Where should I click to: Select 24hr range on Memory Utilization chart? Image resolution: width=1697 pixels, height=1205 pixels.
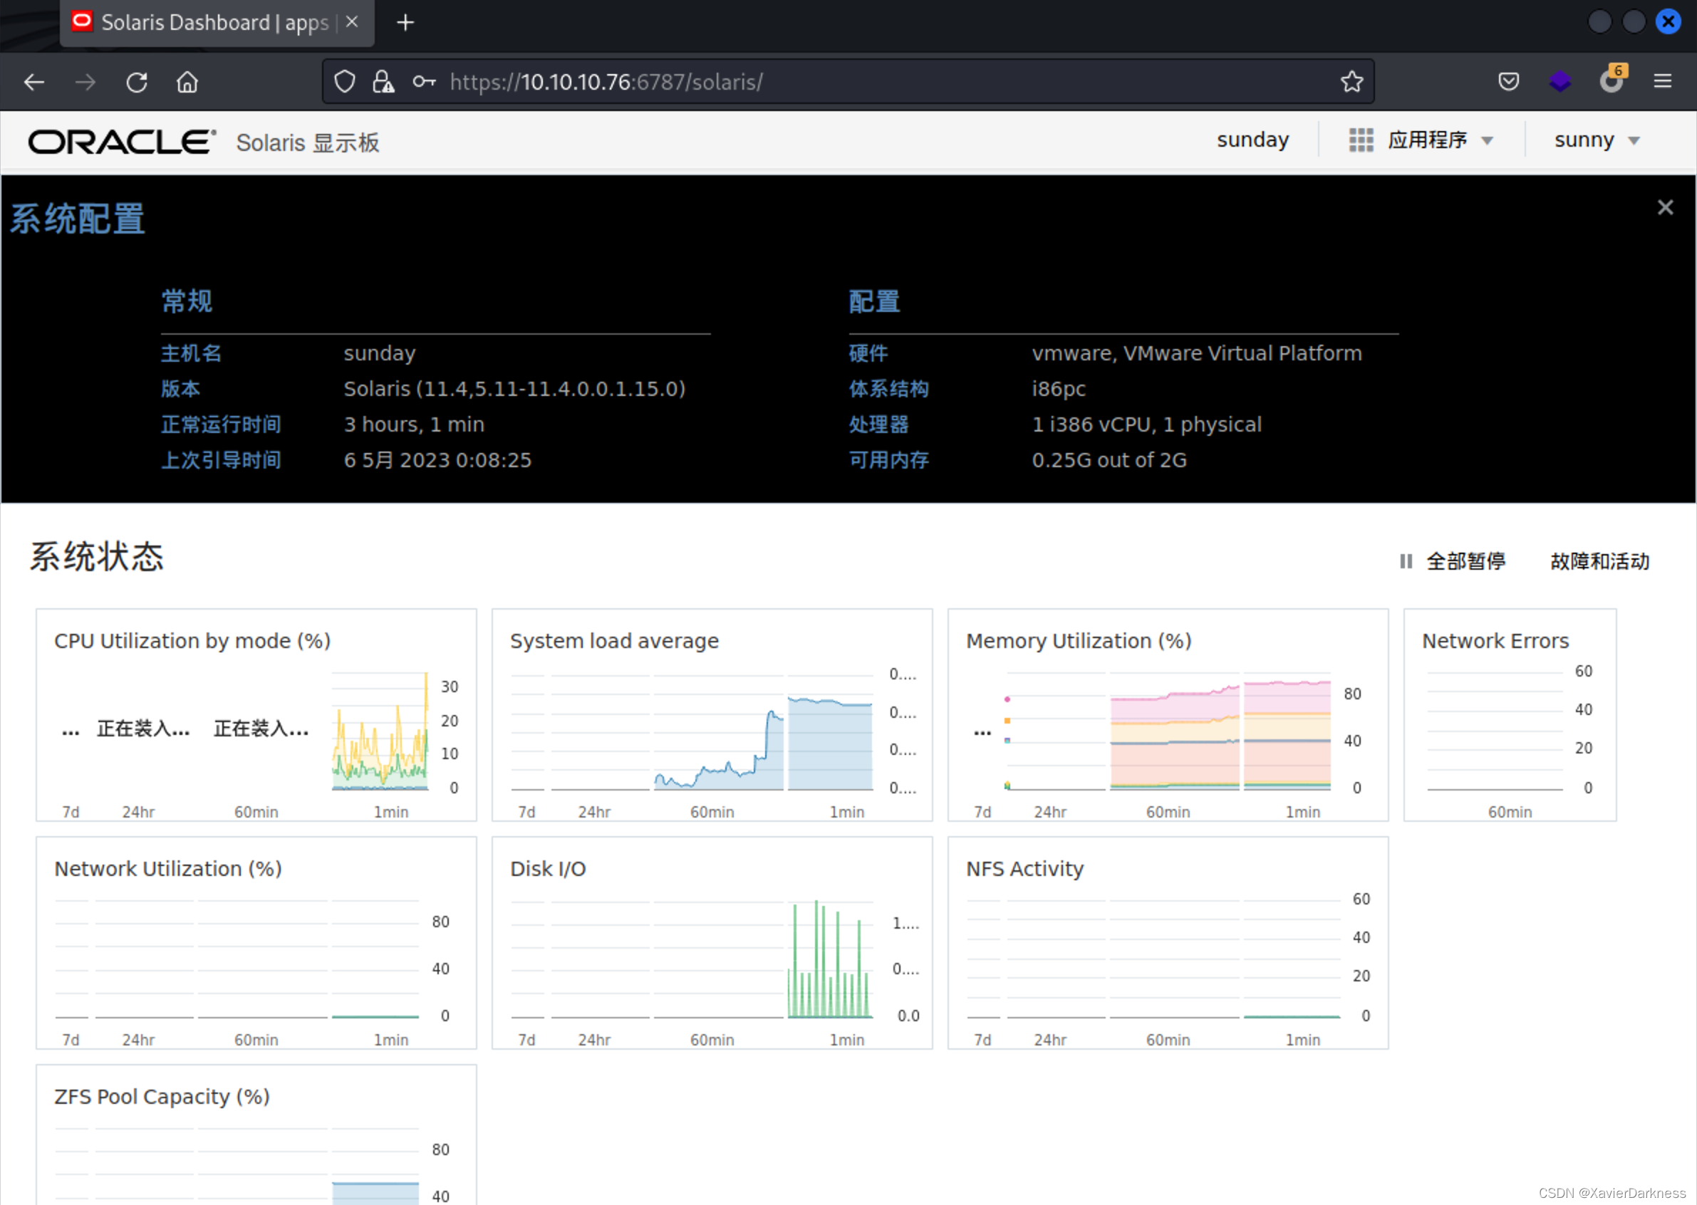pos(1050,813)
